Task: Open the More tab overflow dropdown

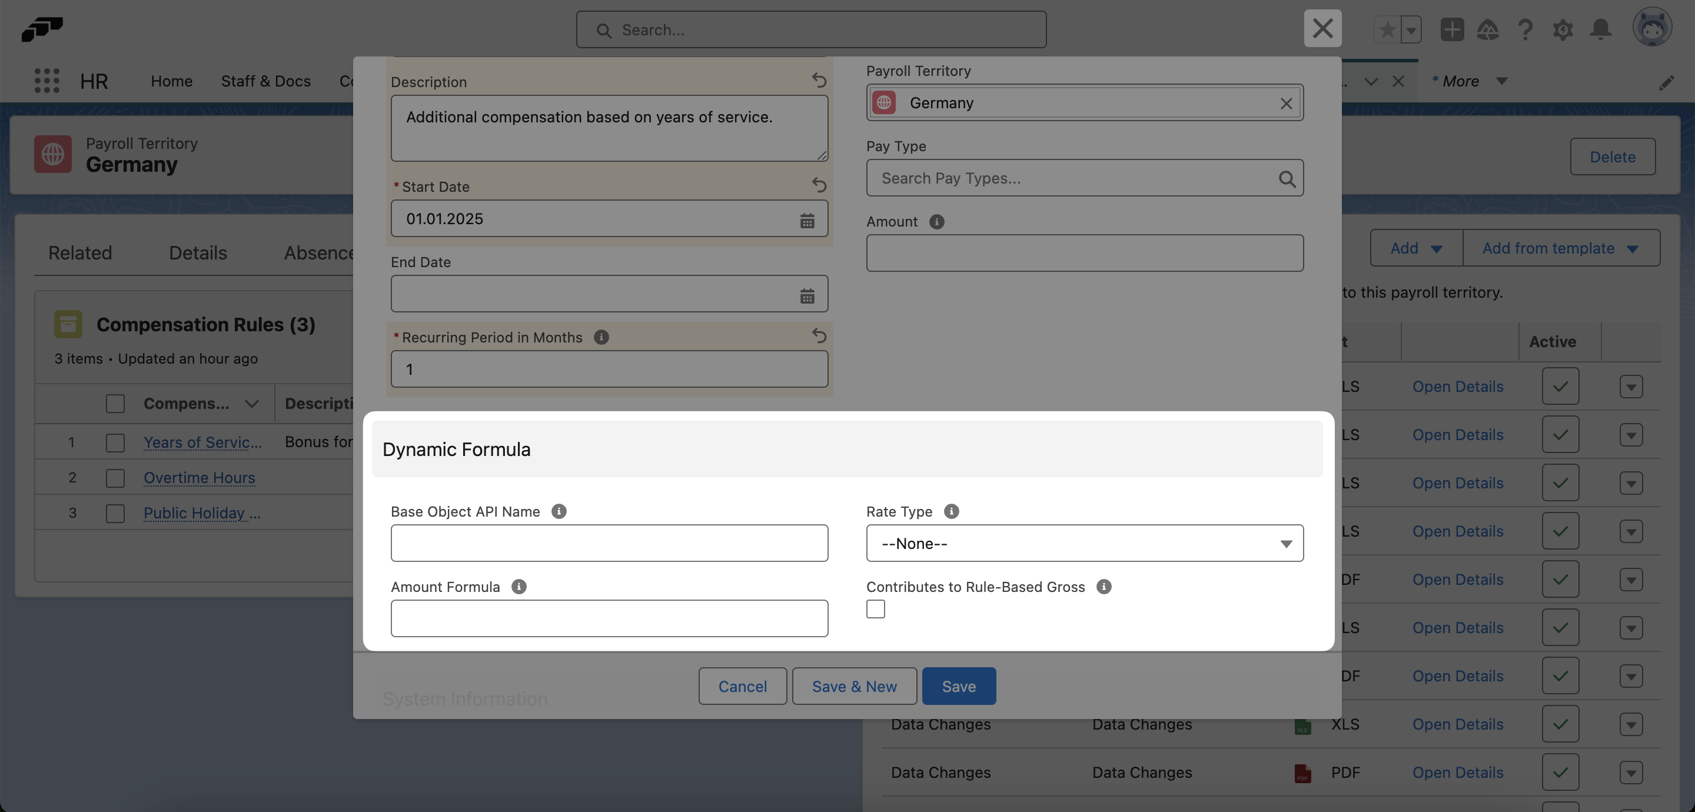Action: coord(1501,80)
